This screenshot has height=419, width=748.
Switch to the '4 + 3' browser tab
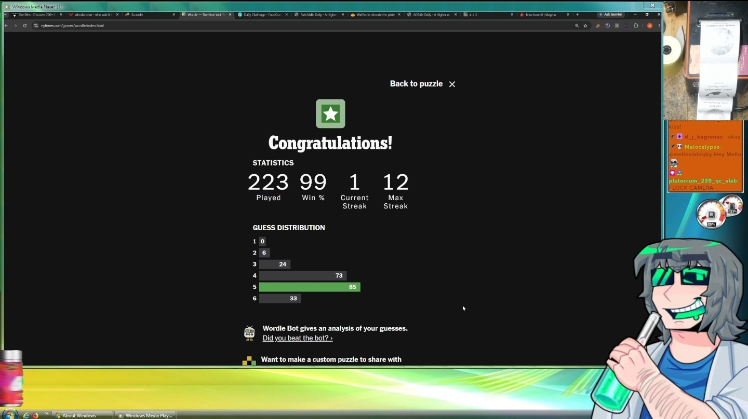[x=487, y=15]
